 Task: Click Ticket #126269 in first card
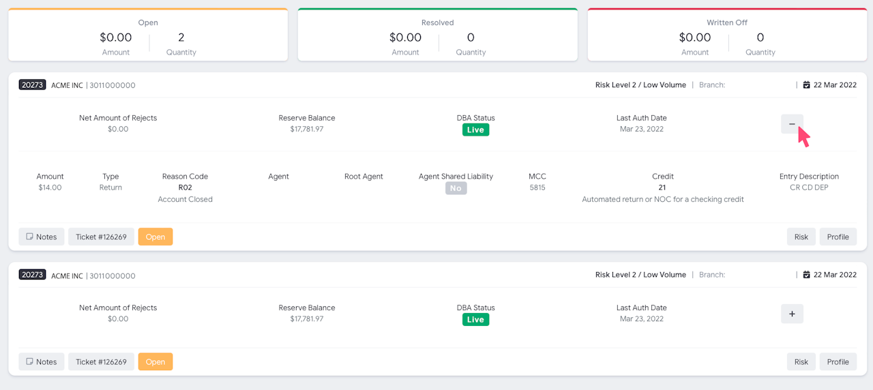click(x=101, y=237)
